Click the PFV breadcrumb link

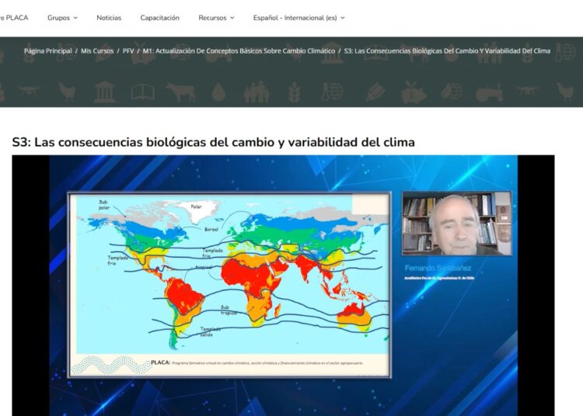click(x=128, y=51)
